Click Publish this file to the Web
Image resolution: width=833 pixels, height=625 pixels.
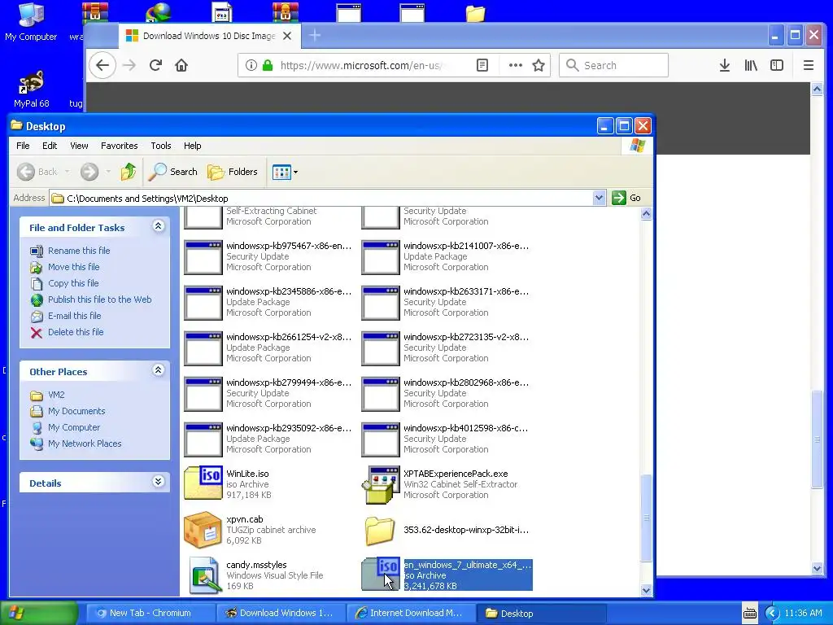(x=99, y=299)
